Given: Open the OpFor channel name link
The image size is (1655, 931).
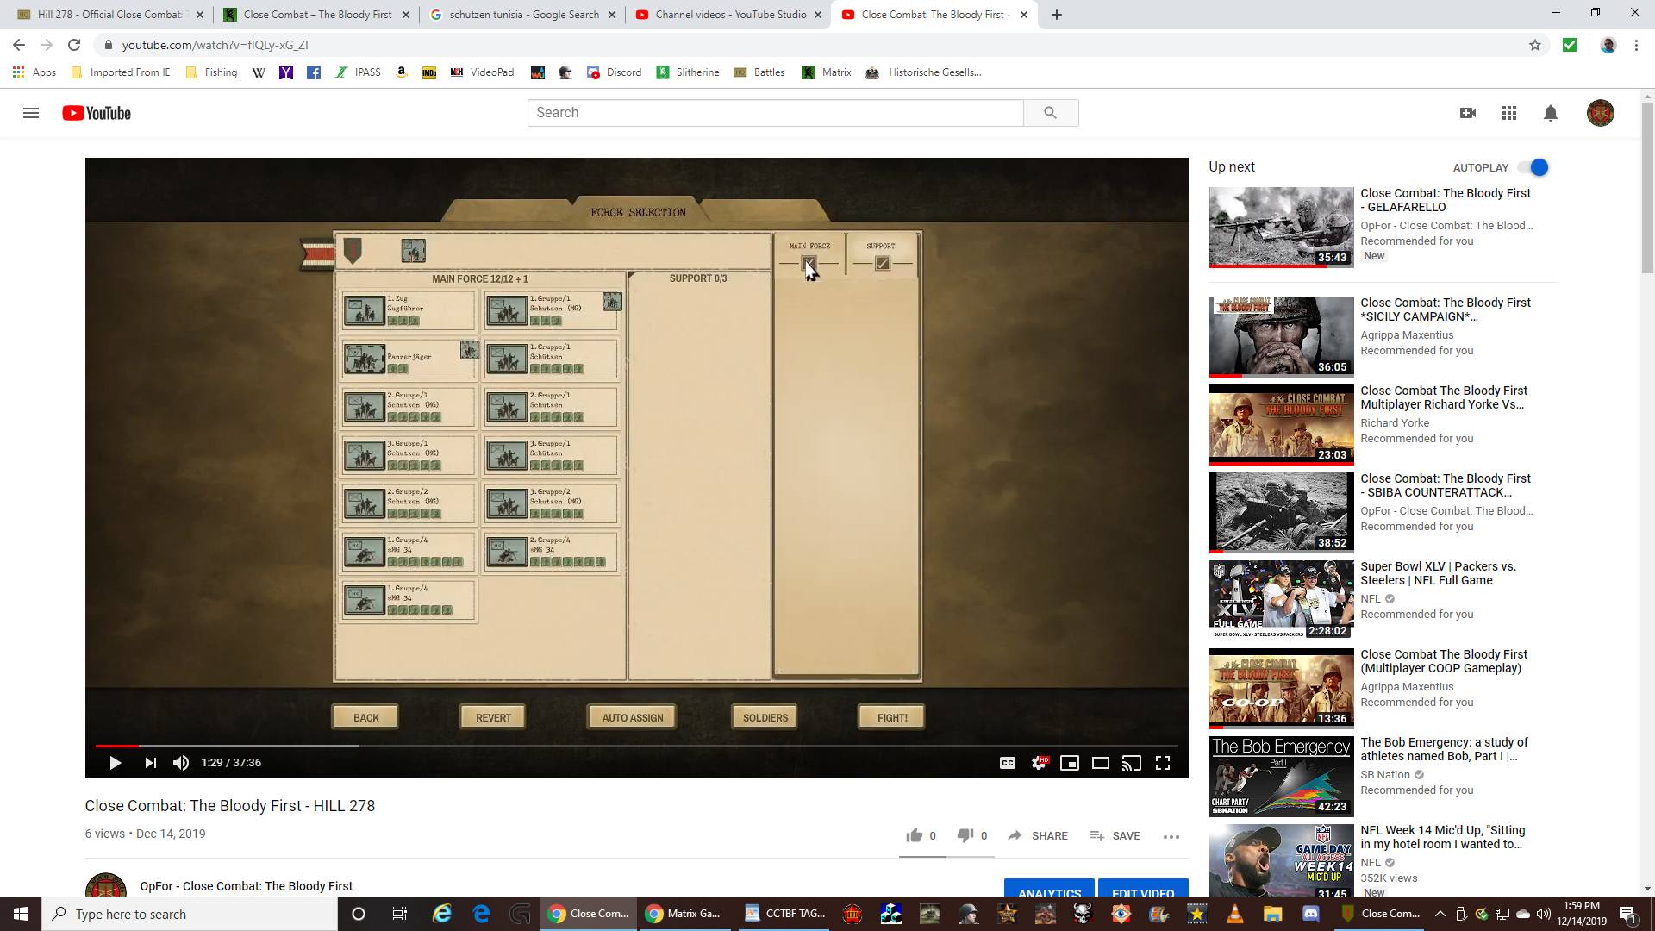Looking at the screenshot, I should (x=246, y=886).
